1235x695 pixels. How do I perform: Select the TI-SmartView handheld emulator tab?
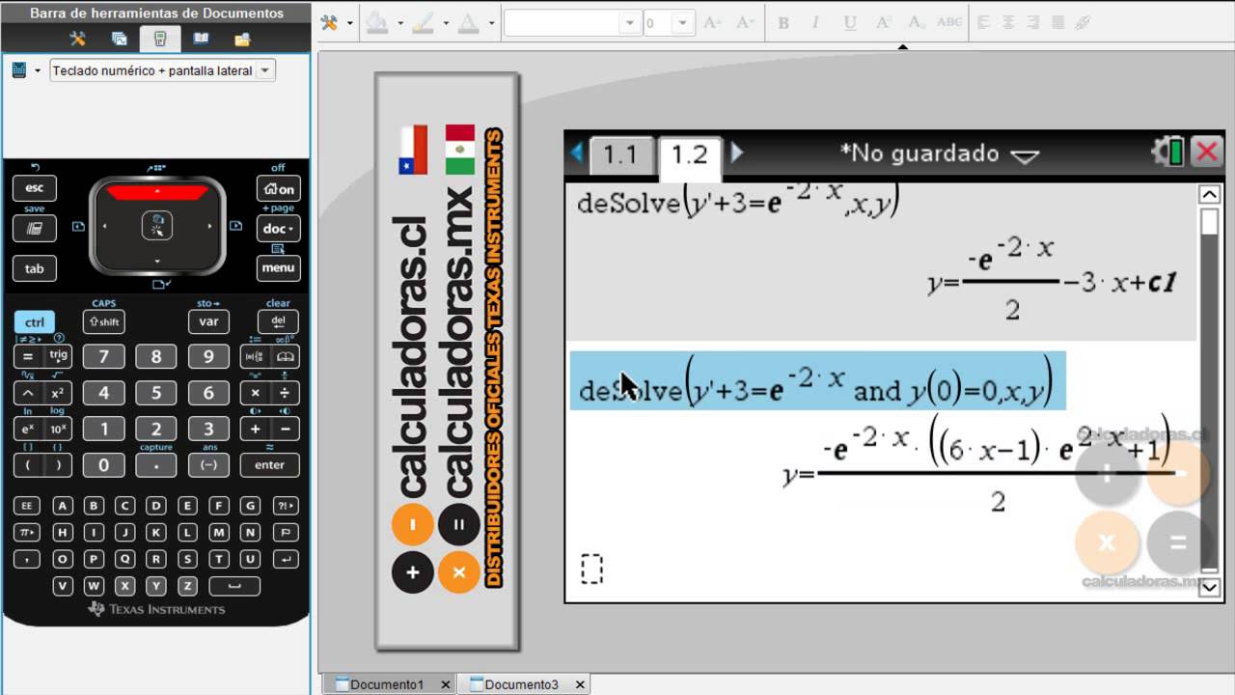pos(160,39)
